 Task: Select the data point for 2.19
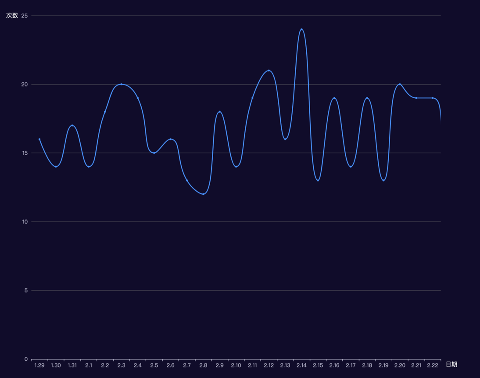tap(383, 180)
